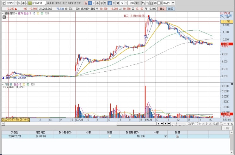The height and width of the screenshot is (155, 235).
Task: Open the dropdown arrow next to speaker icon
Action: pos(27,3)
